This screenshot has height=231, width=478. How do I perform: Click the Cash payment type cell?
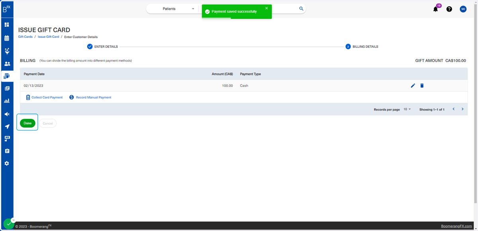coord(244,85)
